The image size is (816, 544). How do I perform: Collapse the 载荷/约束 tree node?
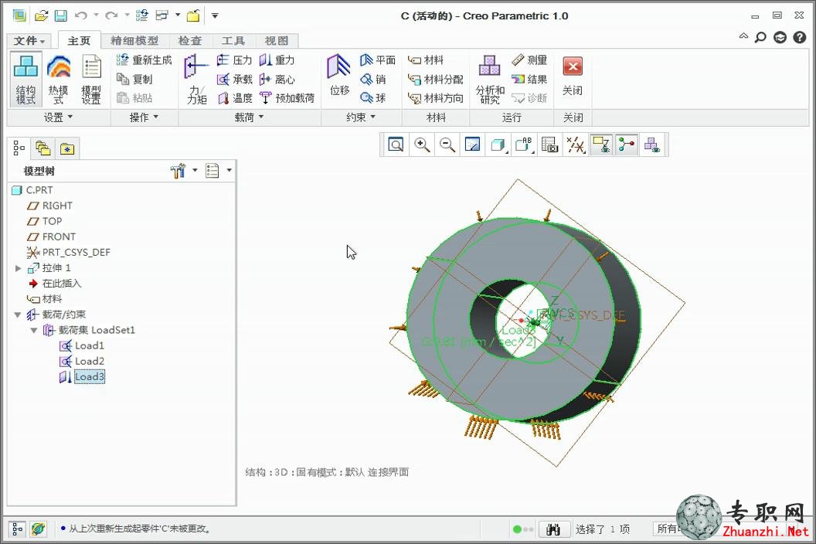click(x=18, y=315)
